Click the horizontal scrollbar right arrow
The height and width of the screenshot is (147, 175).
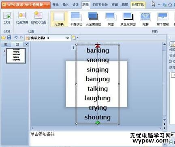160,128
